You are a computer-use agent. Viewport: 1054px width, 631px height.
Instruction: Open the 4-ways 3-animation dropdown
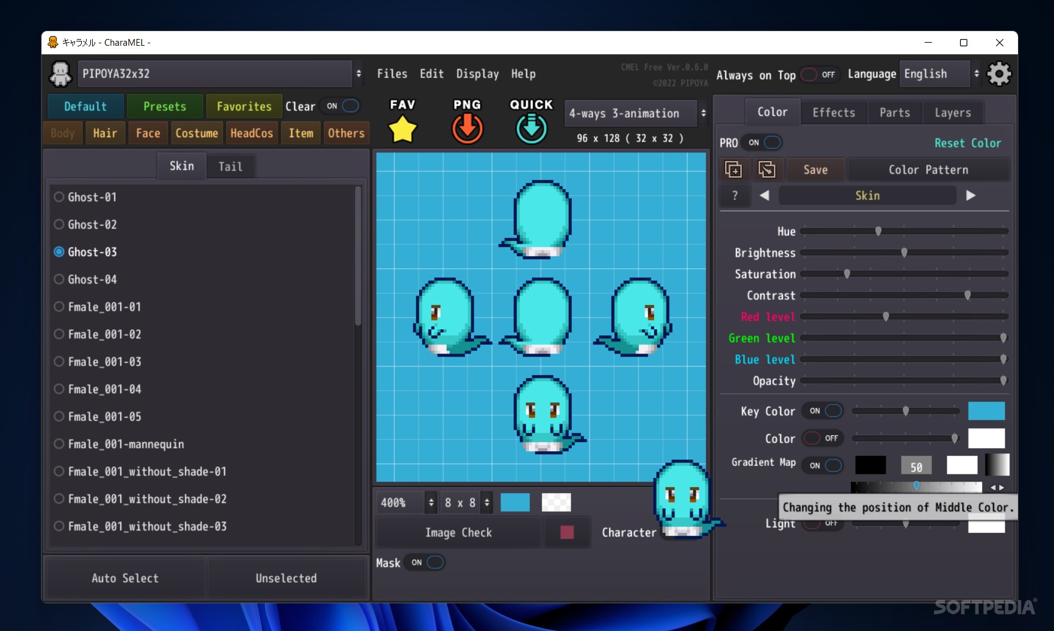(636, 113)
